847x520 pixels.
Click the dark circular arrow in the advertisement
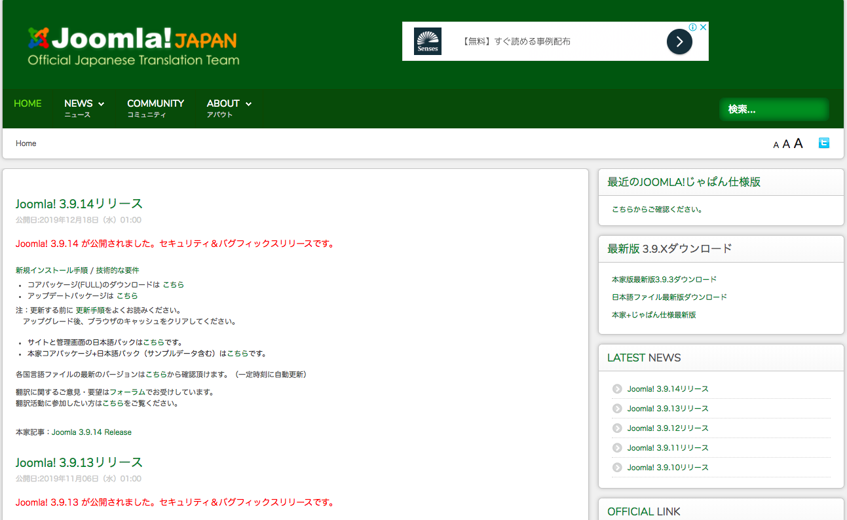pyautogui.click(x=679, y=41)
